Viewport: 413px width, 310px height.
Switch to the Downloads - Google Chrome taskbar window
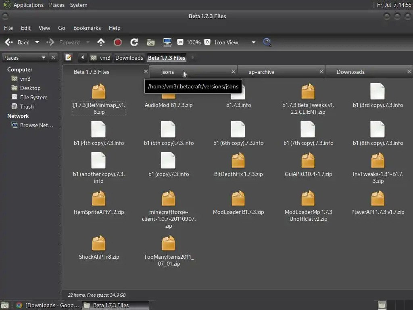[48, 305]
